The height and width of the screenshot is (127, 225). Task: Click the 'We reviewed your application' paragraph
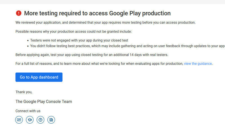[x=105, y=23]
